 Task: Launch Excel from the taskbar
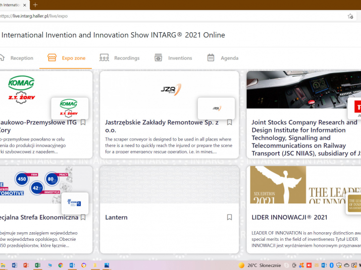tap(37, 265)
